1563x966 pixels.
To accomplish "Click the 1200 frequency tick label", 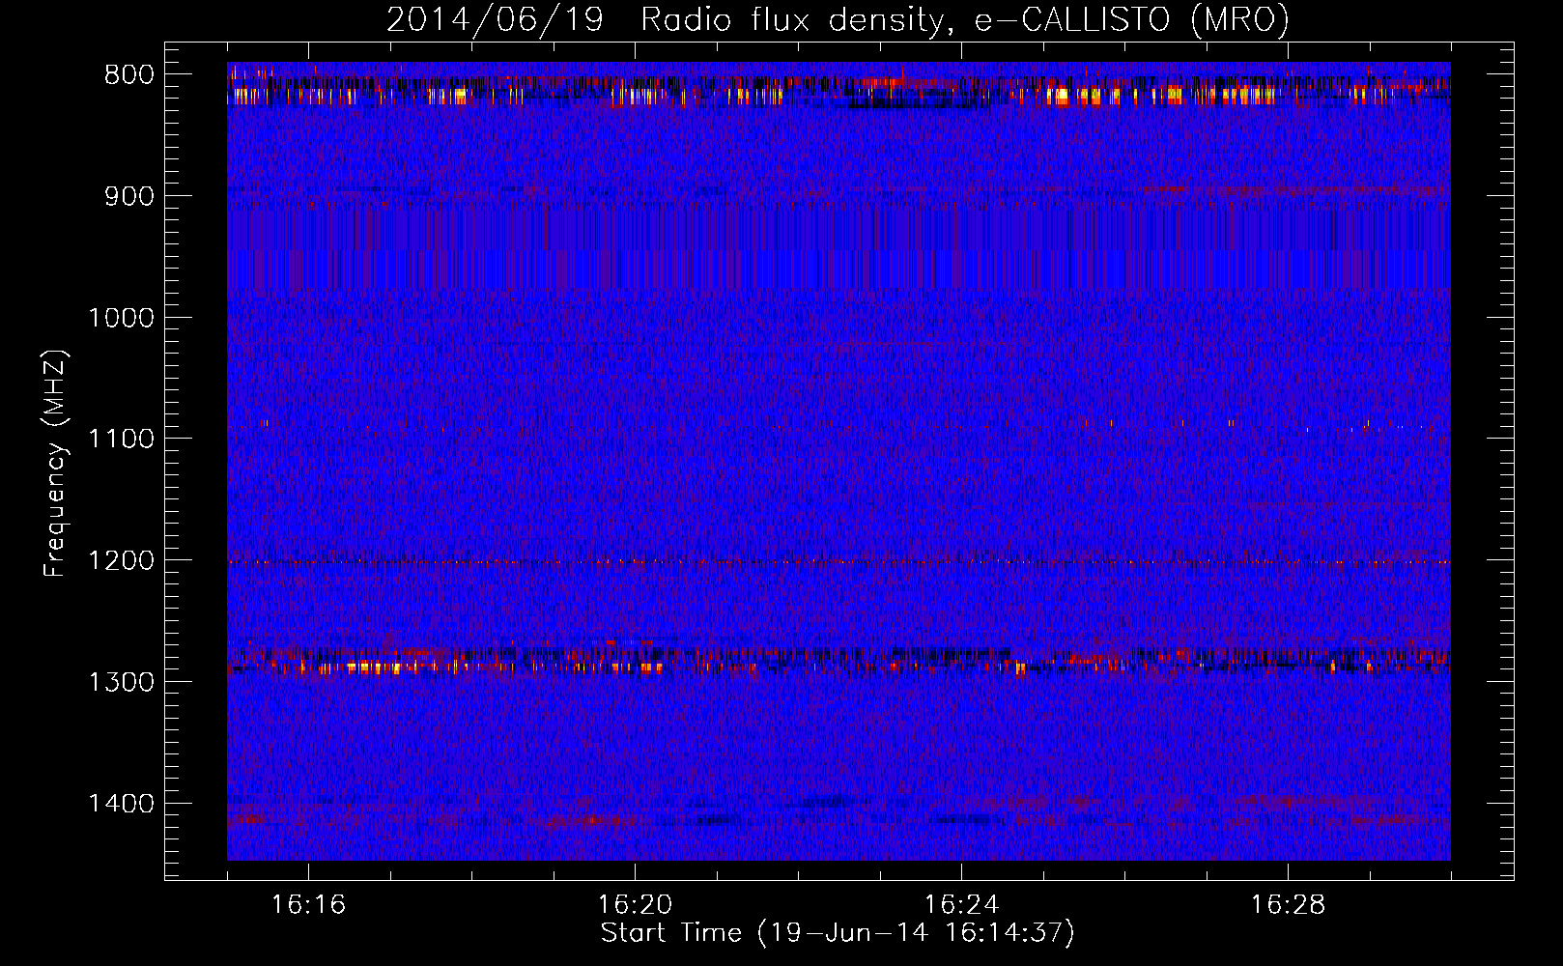I will (121, 560).
